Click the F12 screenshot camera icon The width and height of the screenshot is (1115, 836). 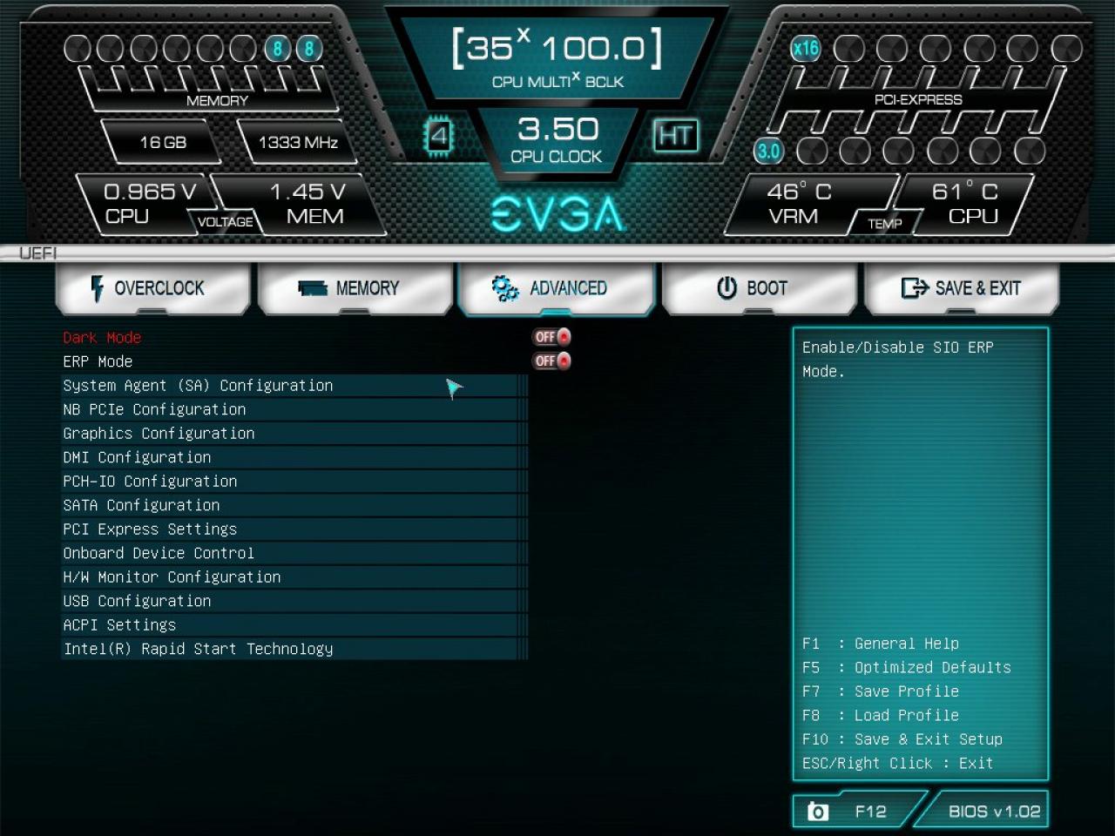[x=817, y=812]
